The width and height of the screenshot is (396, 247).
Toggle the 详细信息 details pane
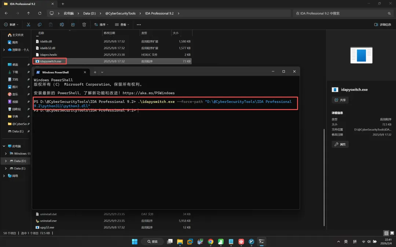pyautogui.click(x=382, y=25)
